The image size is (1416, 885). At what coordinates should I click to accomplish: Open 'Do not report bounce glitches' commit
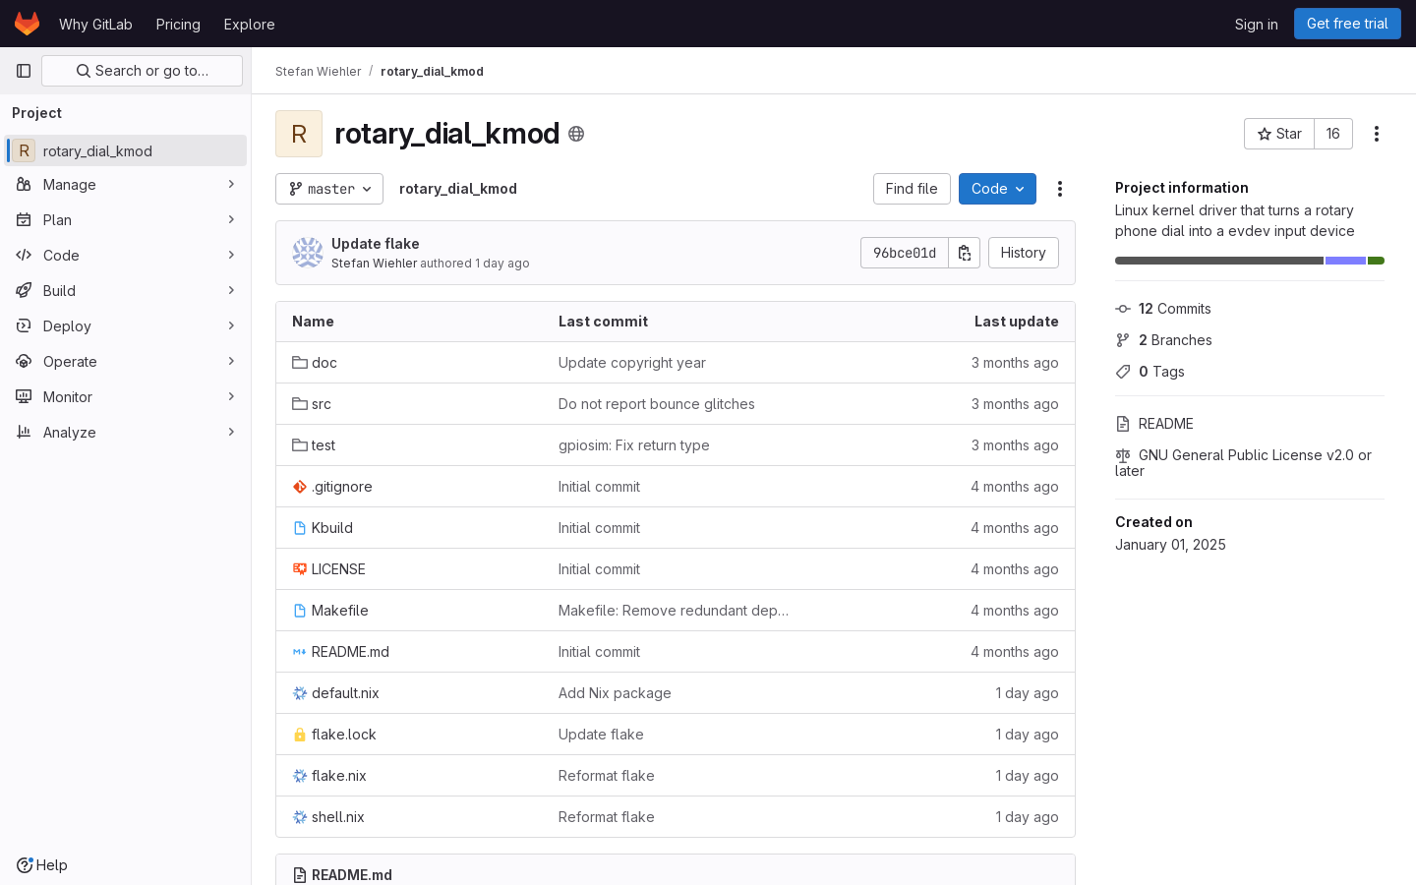(x=657, y=404)
